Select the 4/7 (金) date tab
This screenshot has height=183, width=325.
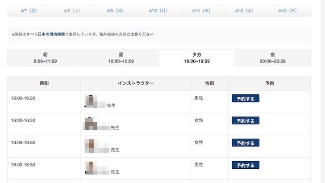(29, 11)
